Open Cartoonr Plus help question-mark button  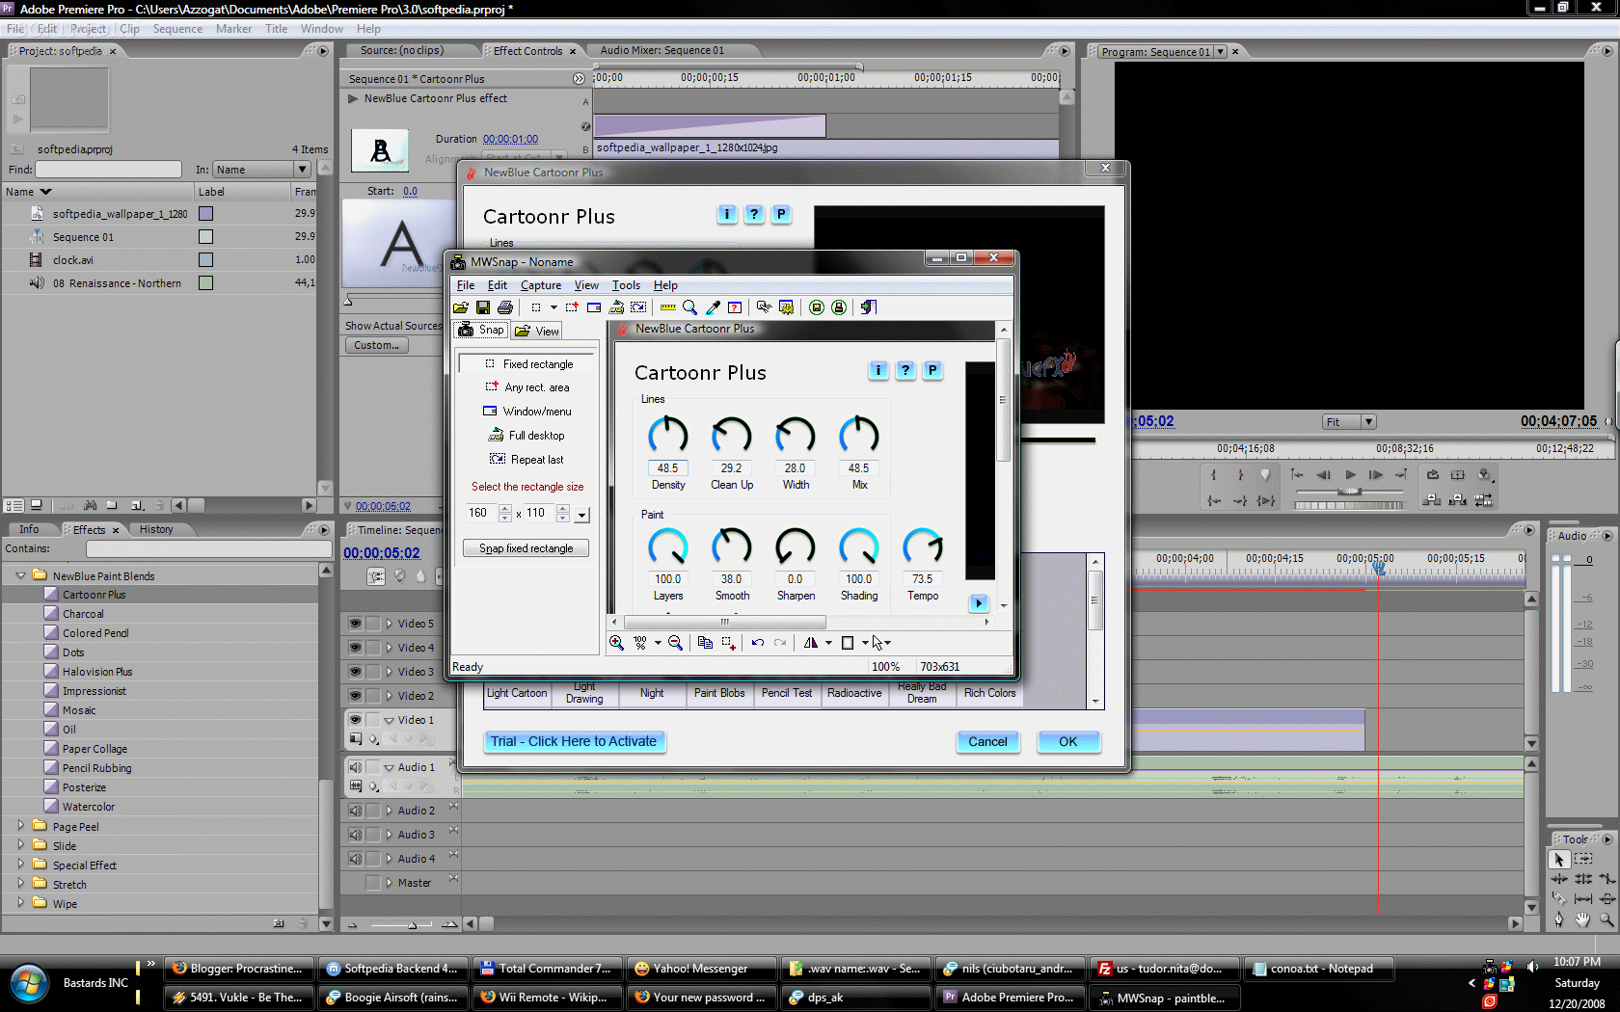(754, 214)
